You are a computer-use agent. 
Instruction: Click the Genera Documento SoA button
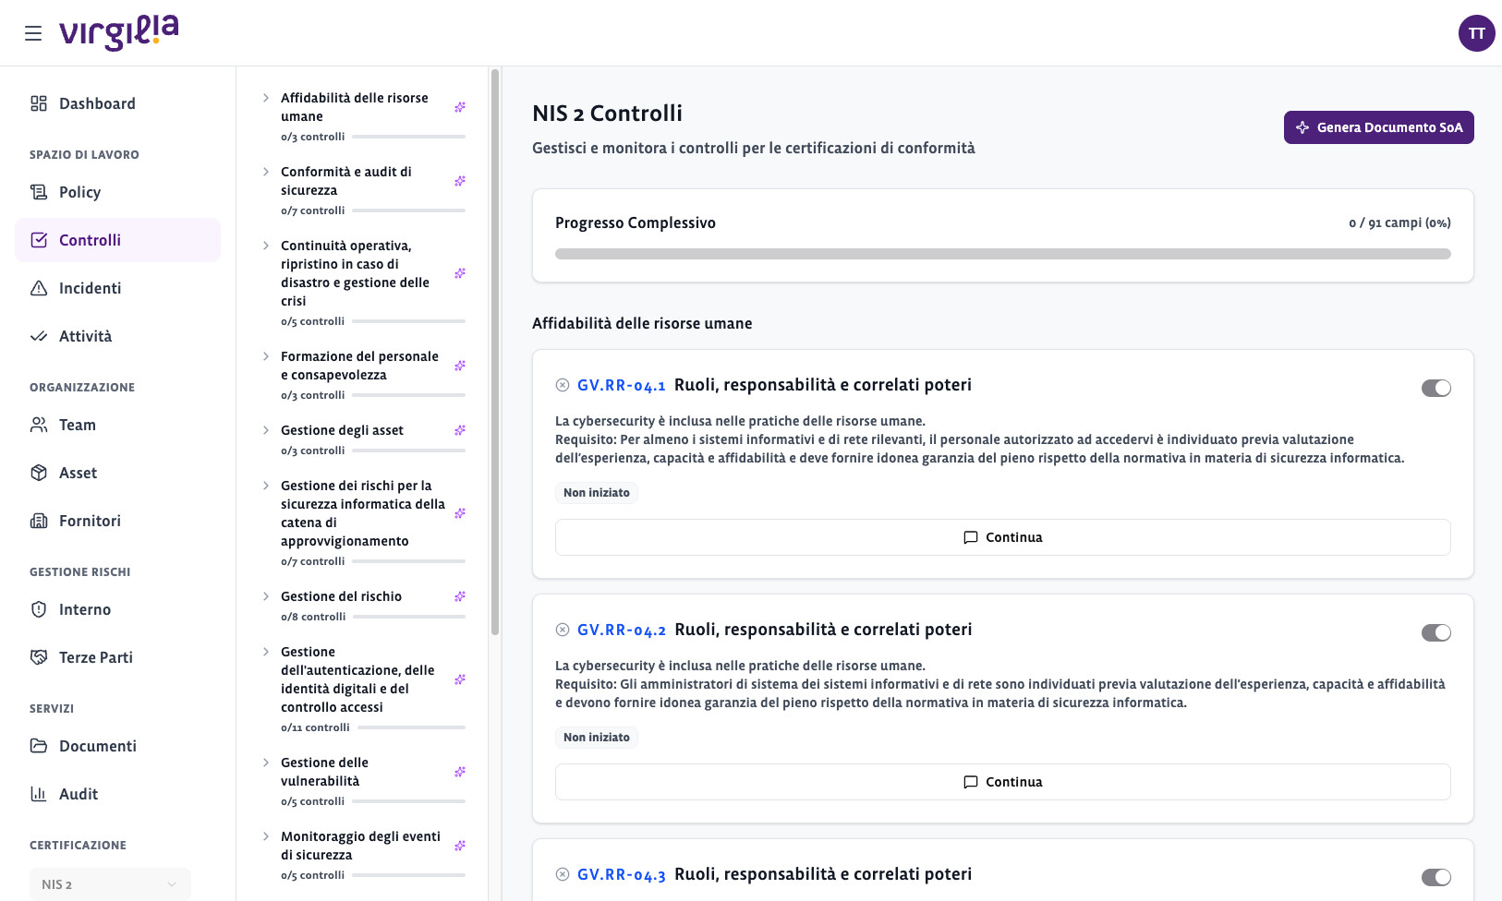(x=1378, y=127)
